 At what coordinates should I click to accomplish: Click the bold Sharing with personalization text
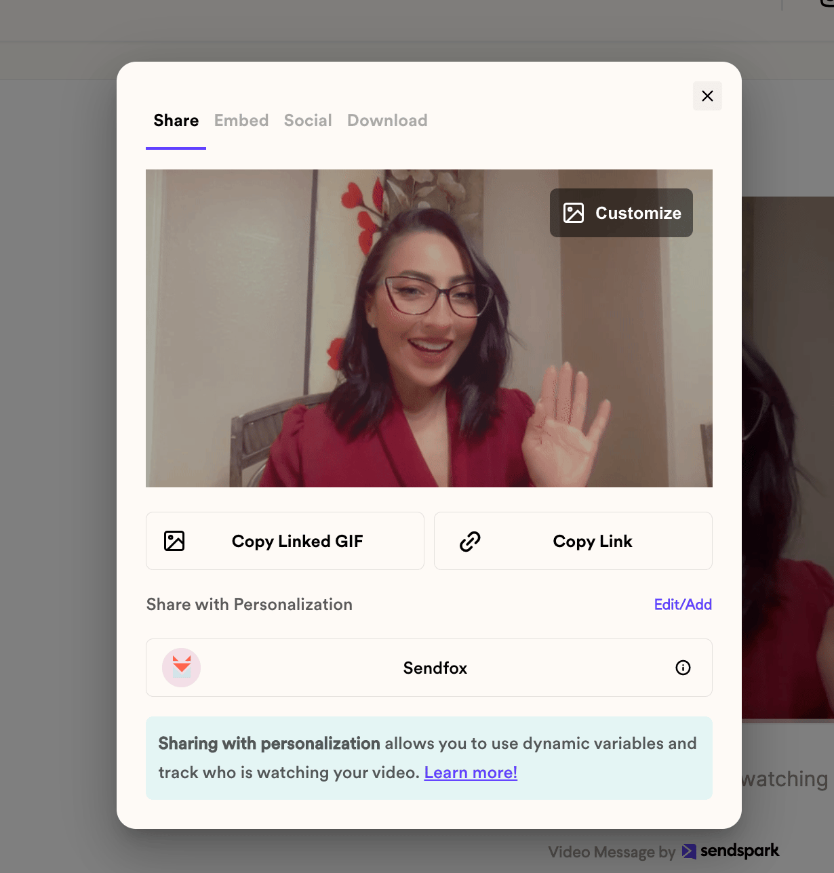[x=269, y=744]
